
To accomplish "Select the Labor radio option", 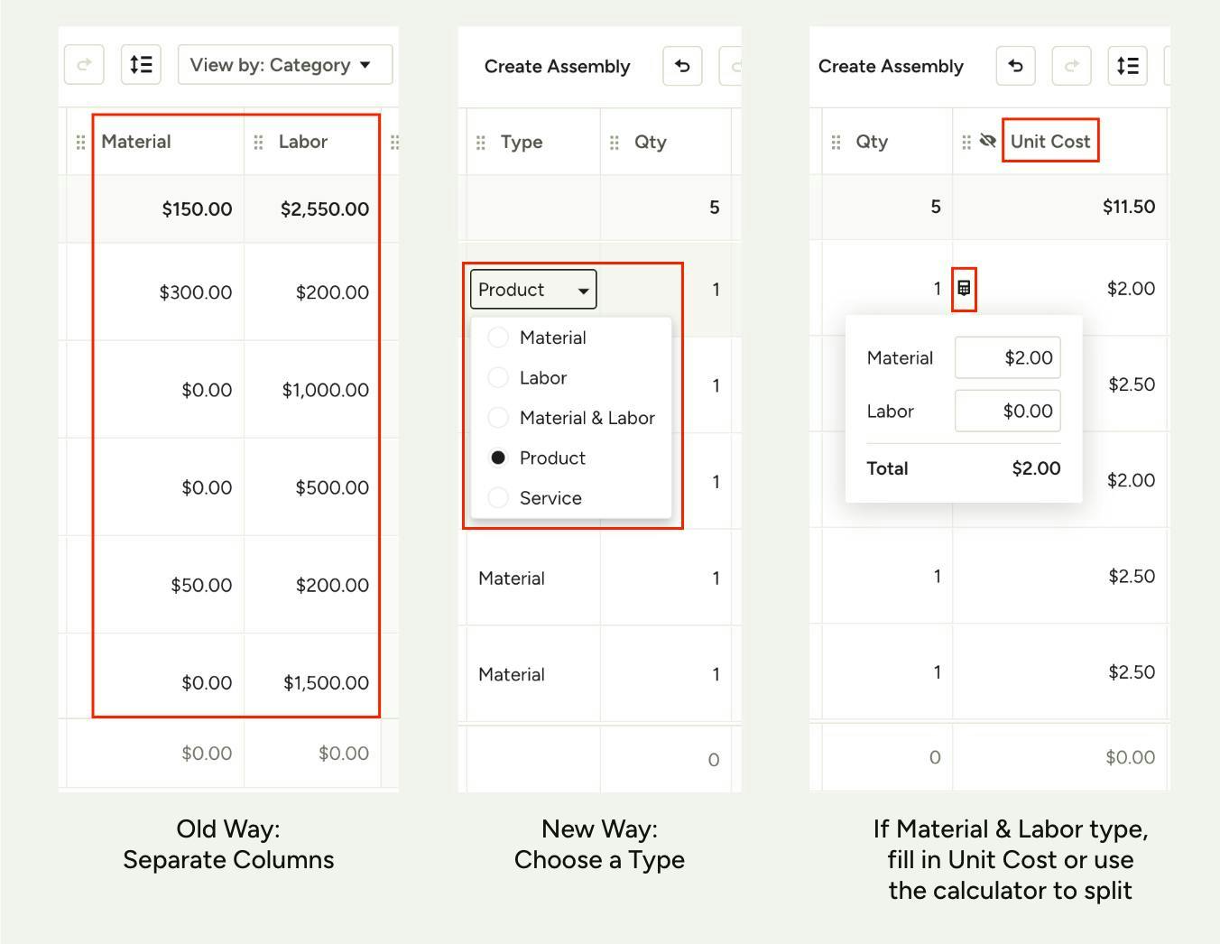I will [498, 378].
